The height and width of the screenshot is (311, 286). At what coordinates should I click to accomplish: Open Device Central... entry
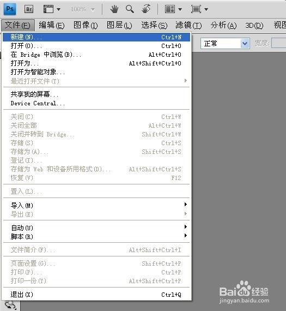point(96,103)
